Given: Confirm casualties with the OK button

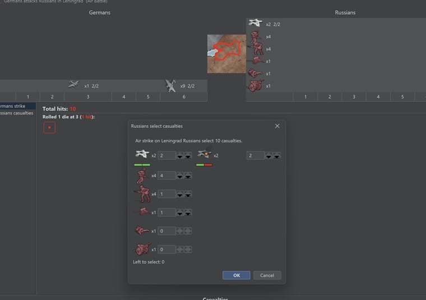Looking at the screenshot, I should [x=237, y=275].
